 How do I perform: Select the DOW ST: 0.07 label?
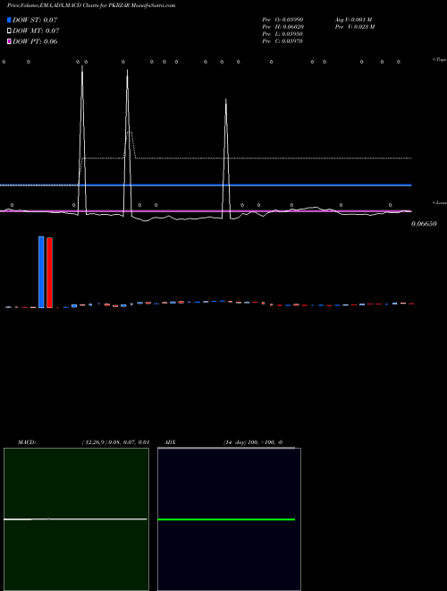[x=35, y=20]
